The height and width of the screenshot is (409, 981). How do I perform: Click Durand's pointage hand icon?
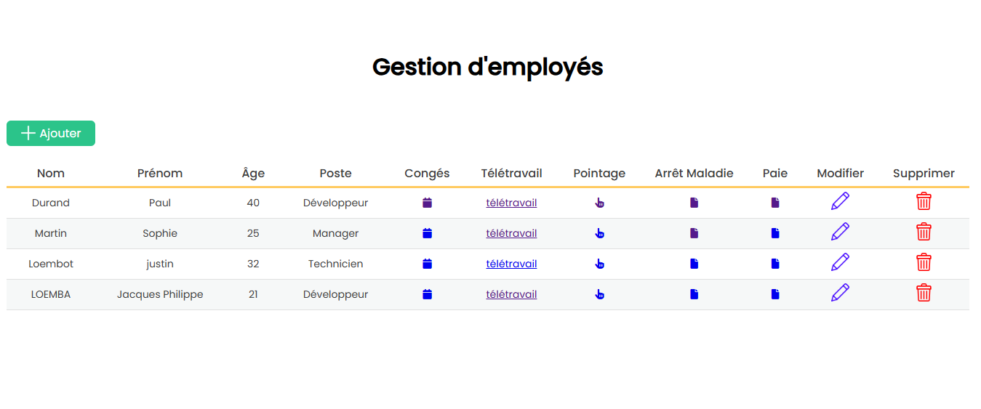click(599, 203)
